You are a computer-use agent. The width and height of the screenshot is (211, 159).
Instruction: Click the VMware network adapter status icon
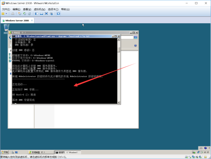[193, 157]
